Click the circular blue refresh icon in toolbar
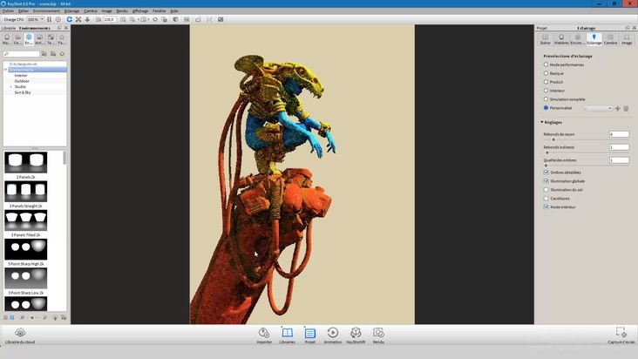 click(x=70, y=19)
